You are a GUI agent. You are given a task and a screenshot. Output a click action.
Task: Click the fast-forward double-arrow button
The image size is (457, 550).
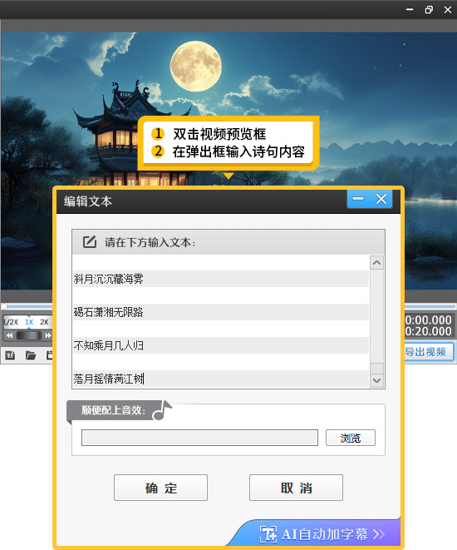click(47, 335)
